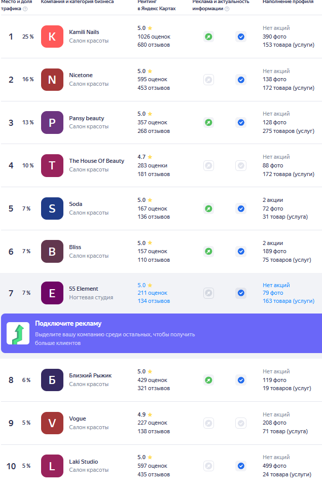Click the gray ad icon for The House Of Beauty
Viewport: 322px width, 487px height.
point(208,165)
